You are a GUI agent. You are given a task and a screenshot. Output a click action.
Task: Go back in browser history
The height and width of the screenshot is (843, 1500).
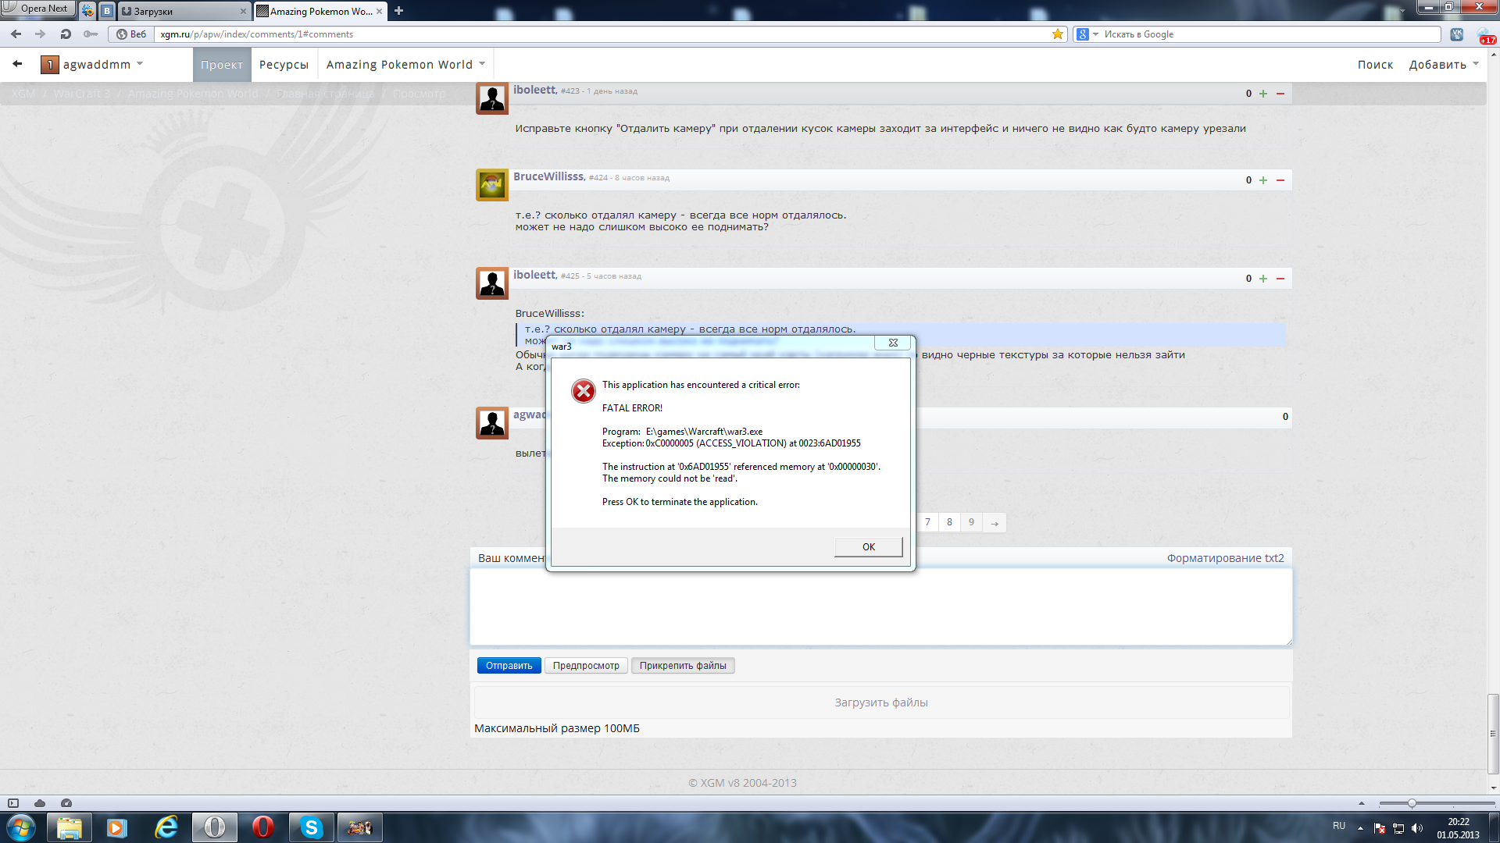point(16,34)
